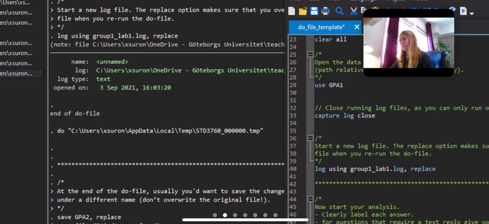Click the 'log type: text' value
This screenshot has height=224, width=489.
103,79
